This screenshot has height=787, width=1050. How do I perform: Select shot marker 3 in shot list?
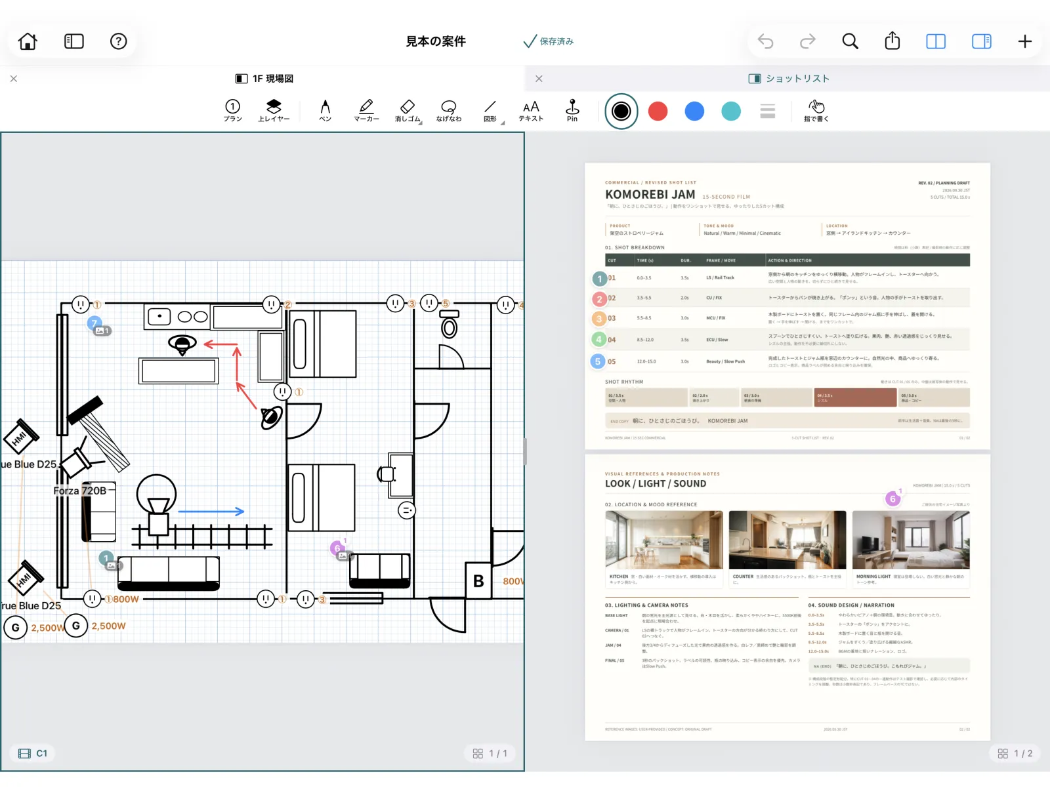coord(599,319)
